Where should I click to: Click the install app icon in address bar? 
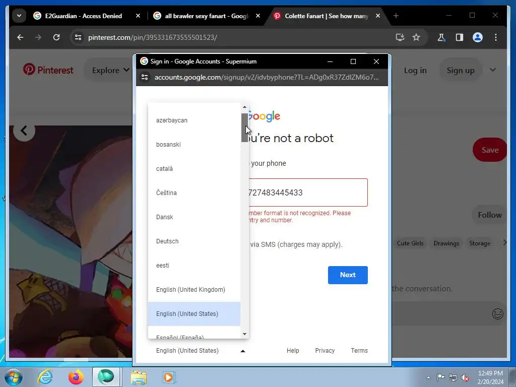tap(400, 37)
